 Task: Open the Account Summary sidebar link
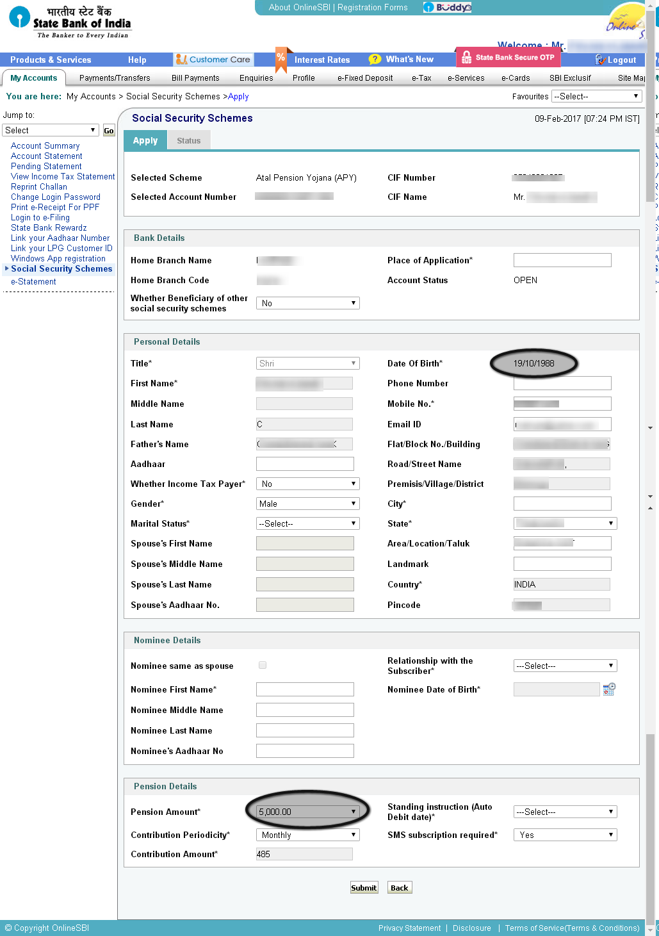click(45, 145)
